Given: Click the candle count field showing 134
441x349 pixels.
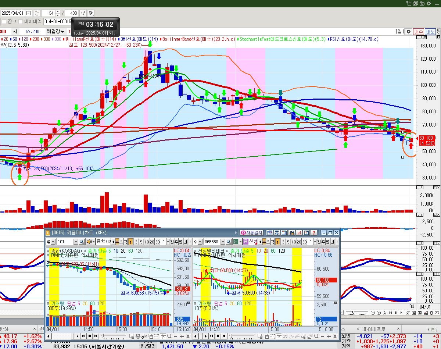Looking at the screenshot, I should [48, 13].
